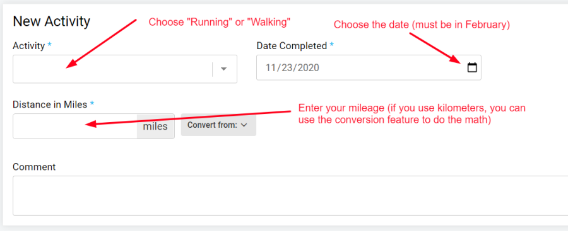Expand the Activity dropdown arrow

(223, 69)
